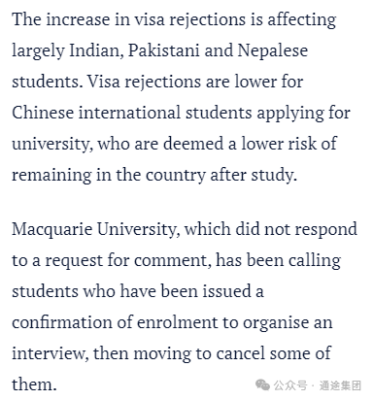This screenshot has width=373, height=400.
Task: Click the 公众号 watermark label
Action: click(x=290, y=385)
